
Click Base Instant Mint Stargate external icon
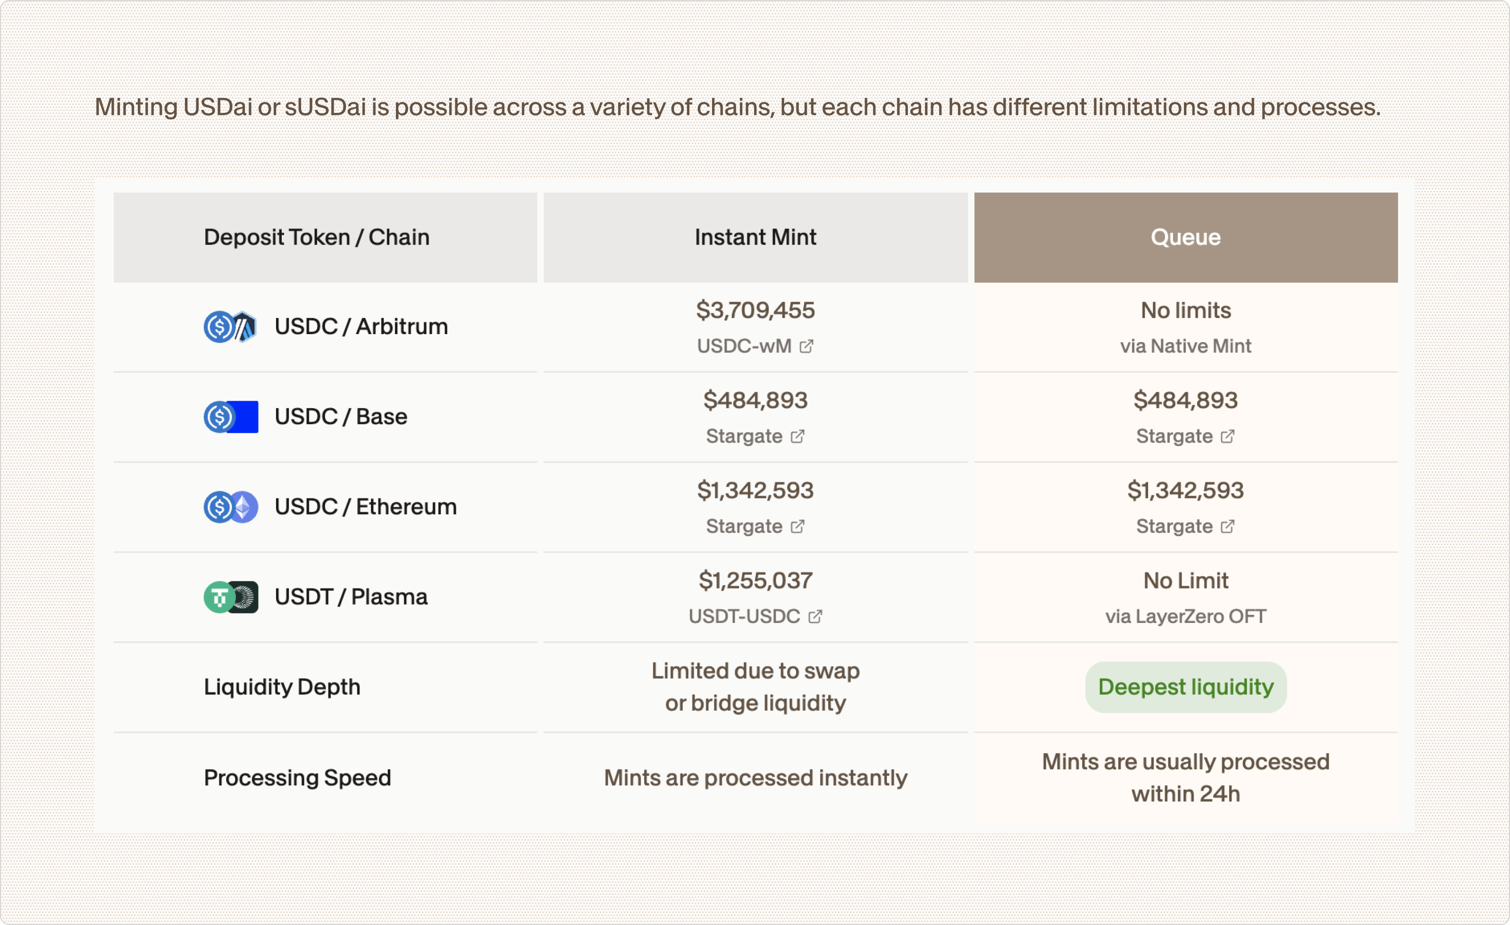(797, 437)
